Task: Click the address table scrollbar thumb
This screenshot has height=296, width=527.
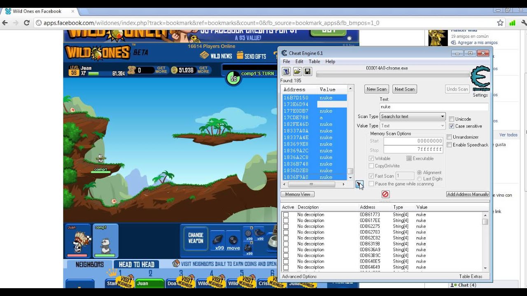Action: pyautogui.click(x=485, y=222)
